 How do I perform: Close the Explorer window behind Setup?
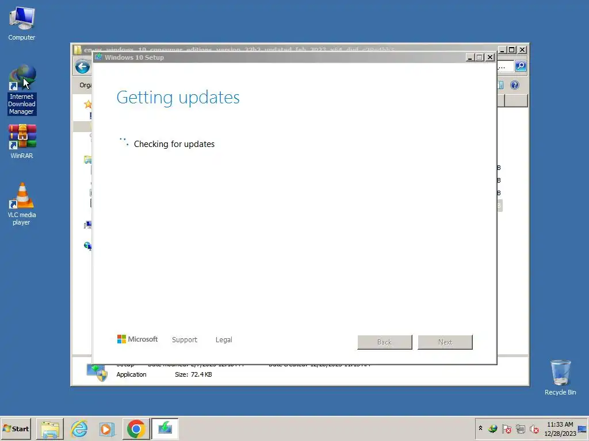pyautogui.click(x=522, y=50)
